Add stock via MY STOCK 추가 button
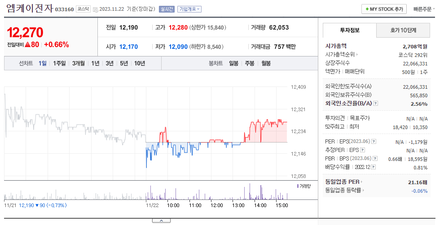The width and height of the screenshot is (444, 225). pyautogui.click(x=384, y=9)
